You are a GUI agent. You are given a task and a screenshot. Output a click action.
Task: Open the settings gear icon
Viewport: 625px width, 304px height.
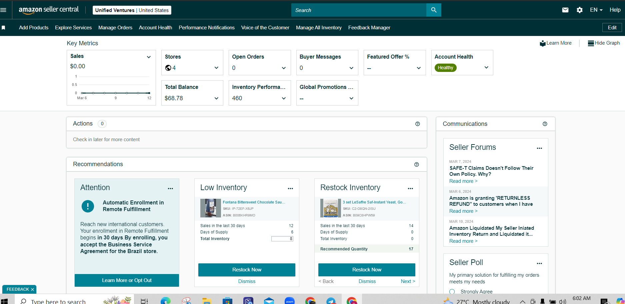[x=580, y=10]
